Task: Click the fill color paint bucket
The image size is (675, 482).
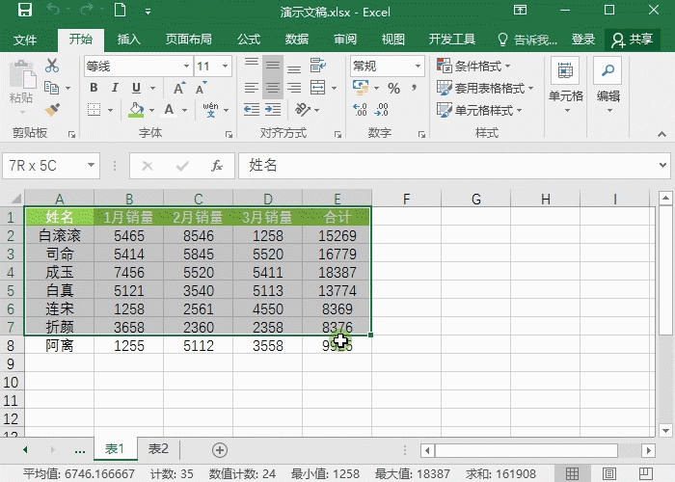Action: point(136,110)
